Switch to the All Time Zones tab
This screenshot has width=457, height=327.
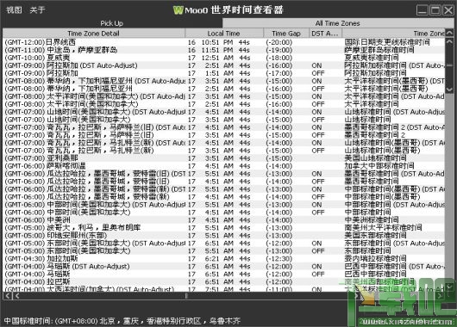pos(337,23)
